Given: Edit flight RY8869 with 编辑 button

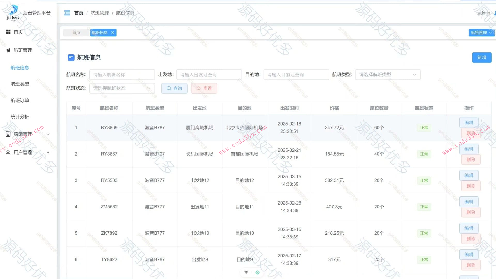Looking at the screenshot, I should [469, 122].
